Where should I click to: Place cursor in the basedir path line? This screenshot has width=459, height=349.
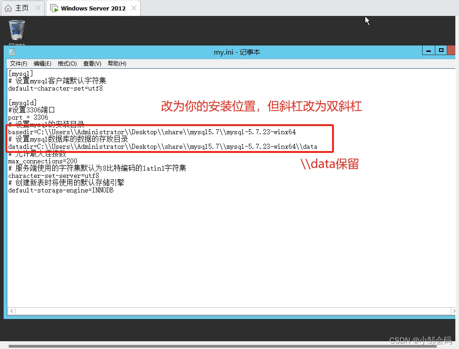[152, 132]
